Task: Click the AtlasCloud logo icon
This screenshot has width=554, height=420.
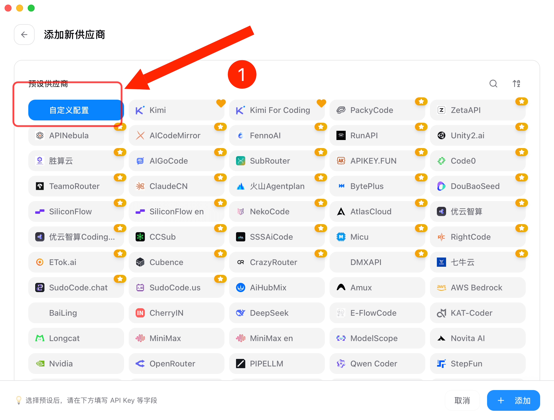Action: pos(341,211)
